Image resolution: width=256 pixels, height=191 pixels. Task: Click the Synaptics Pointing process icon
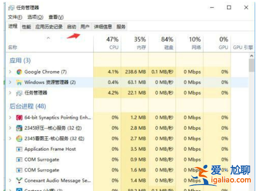(x=19, y=118)
